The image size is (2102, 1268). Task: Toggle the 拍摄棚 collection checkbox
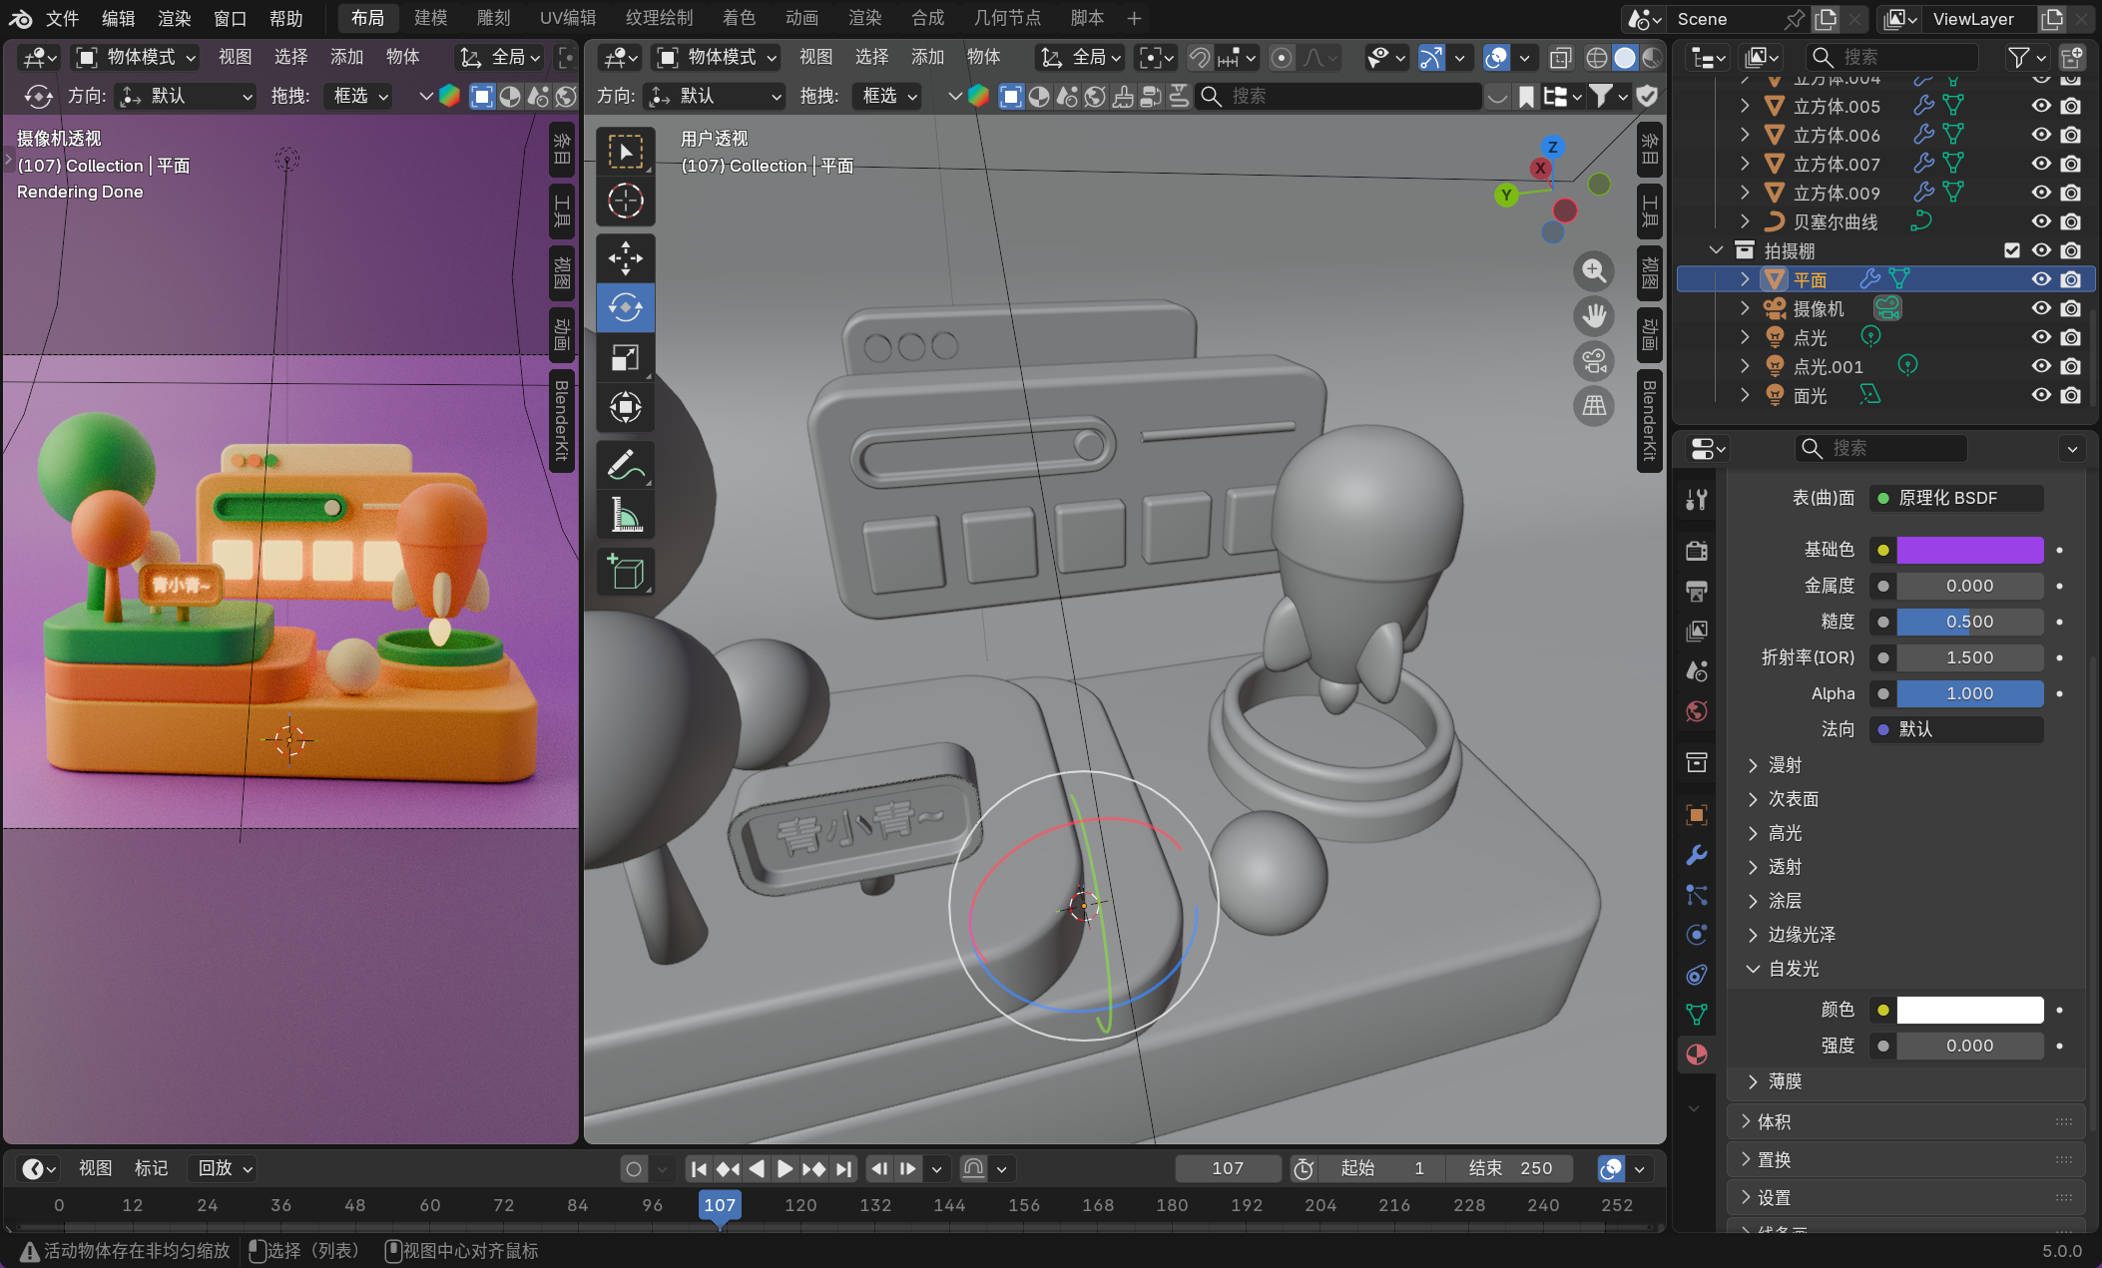pos(2011,250)
